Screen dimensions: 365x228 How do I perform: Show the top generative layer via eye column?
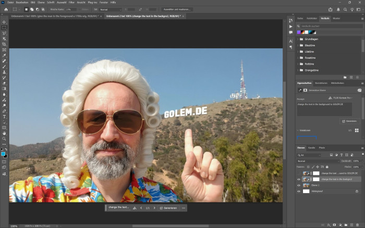point(299,173)
